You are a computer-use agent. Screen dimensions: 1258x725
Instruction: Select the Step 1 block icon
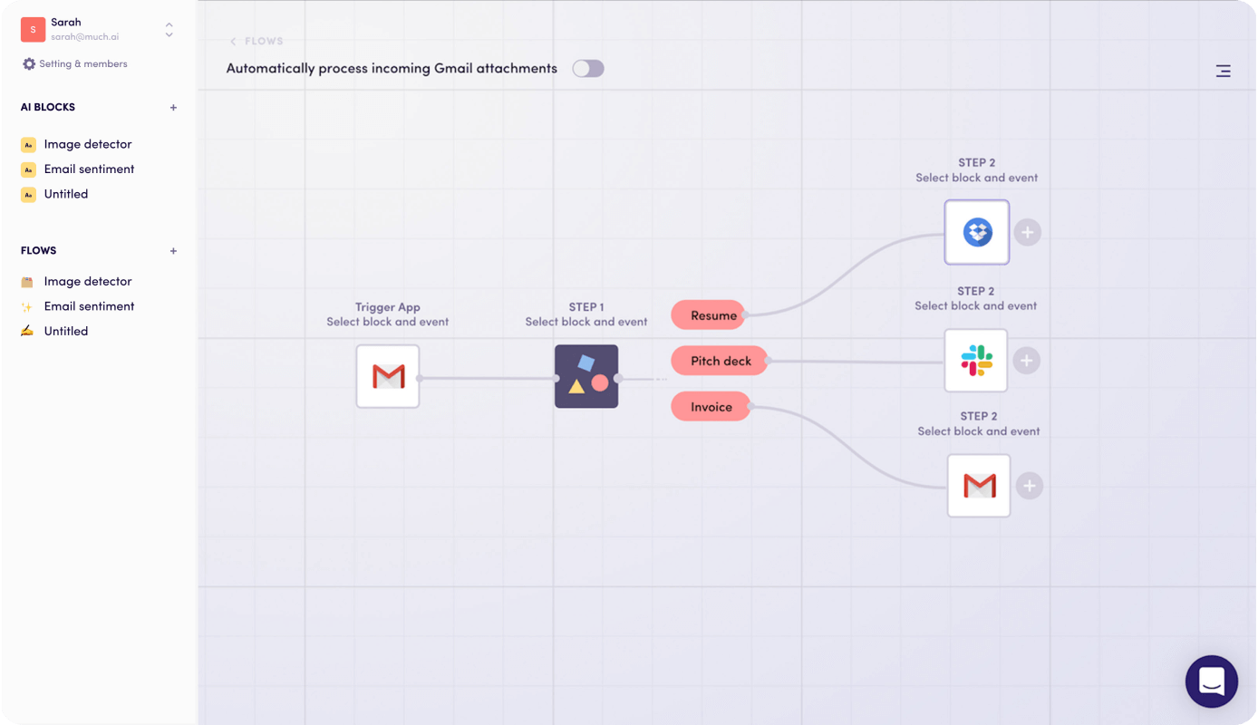point(585,376)
